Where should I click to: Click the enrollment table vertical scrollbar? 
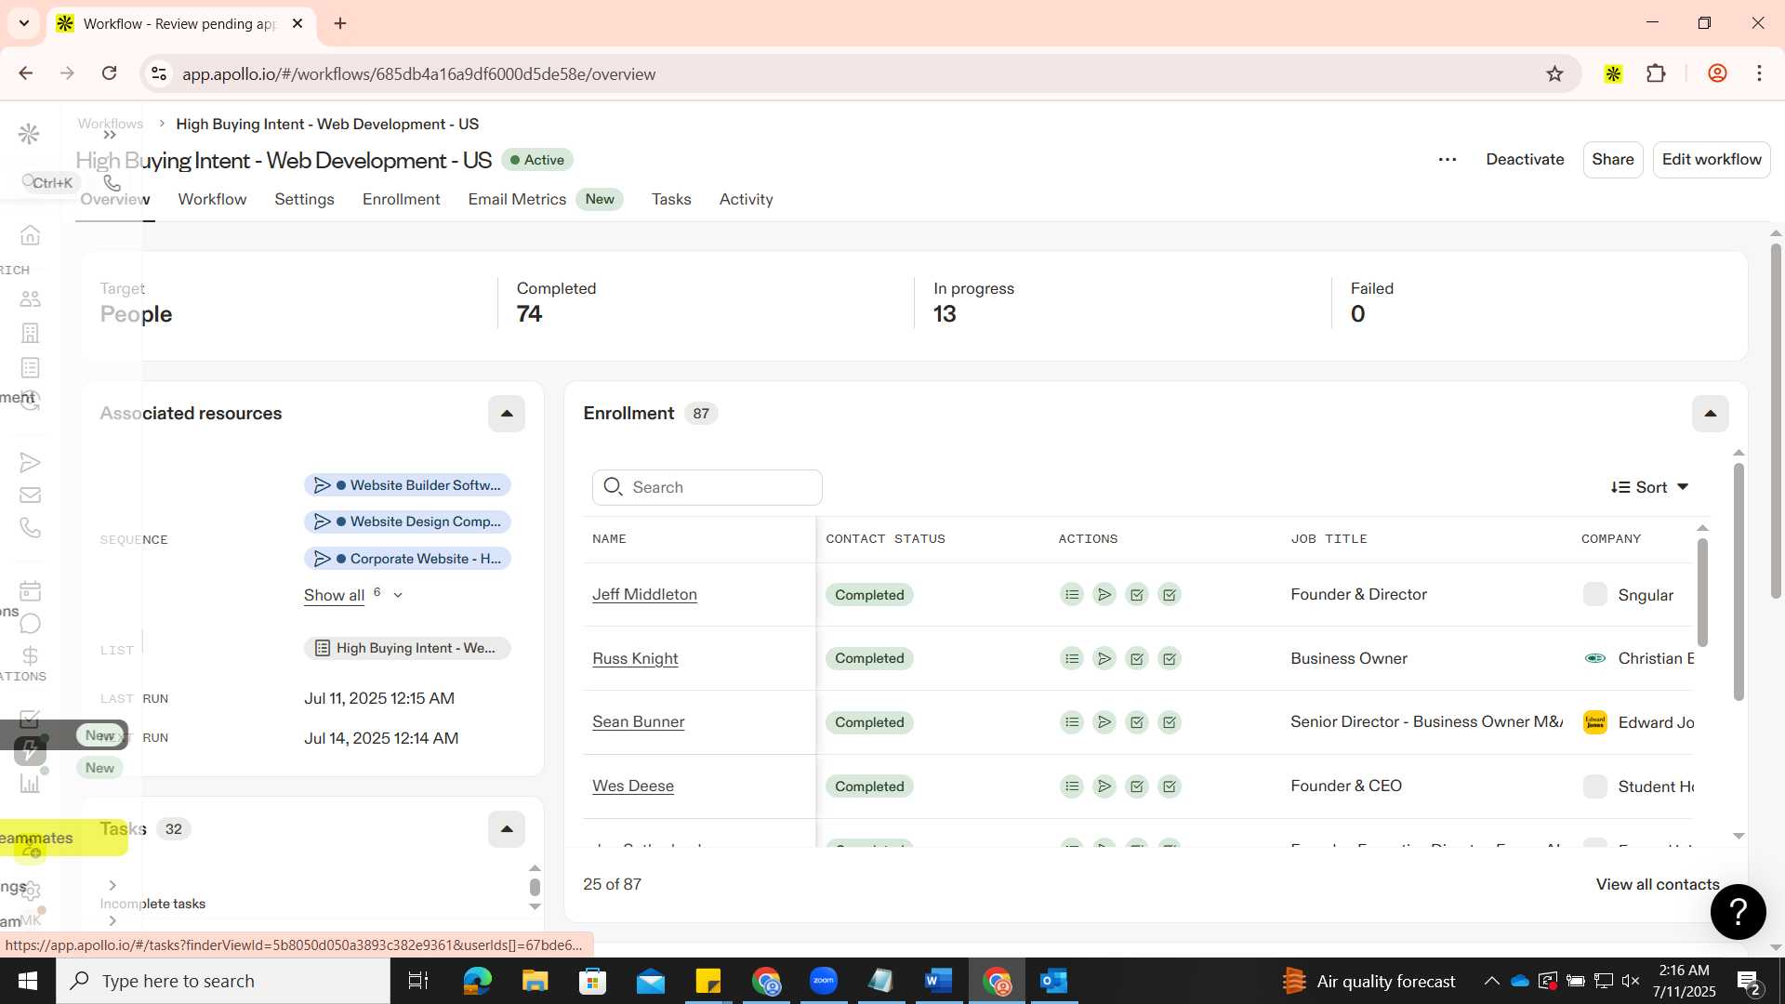click(x=1702, y=591)
